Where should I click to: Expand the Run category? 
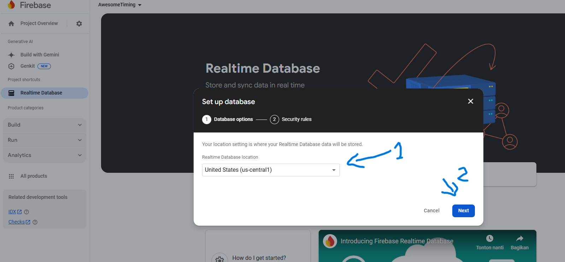click(x=45, y=140)
